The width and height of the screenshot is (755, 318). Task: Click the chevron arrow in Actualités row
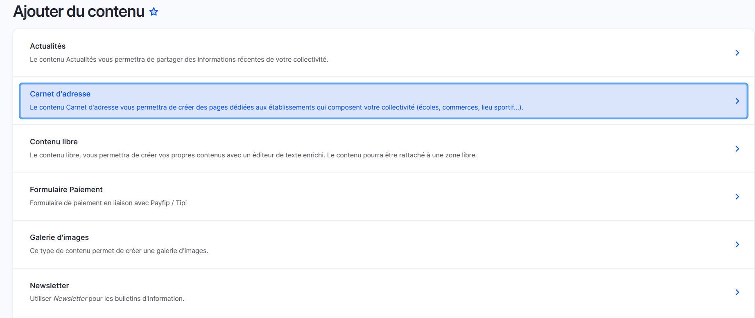pyautogui.click(x=737, y=53)
